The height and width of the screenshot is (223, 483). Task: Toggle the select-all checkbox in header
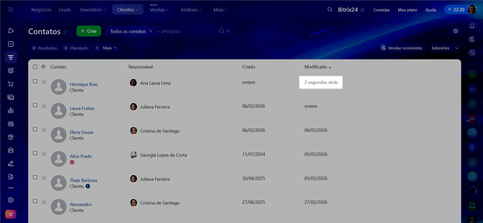(35, 67)
